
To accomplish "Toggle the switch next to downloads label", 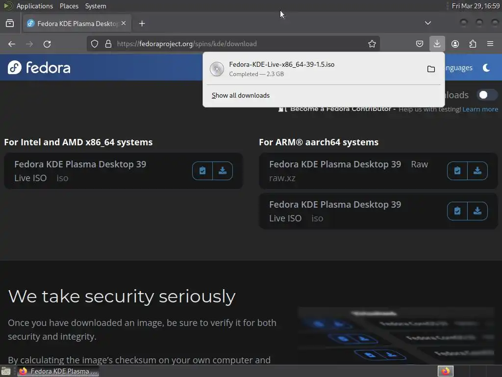I will click(x=487, y=95).
